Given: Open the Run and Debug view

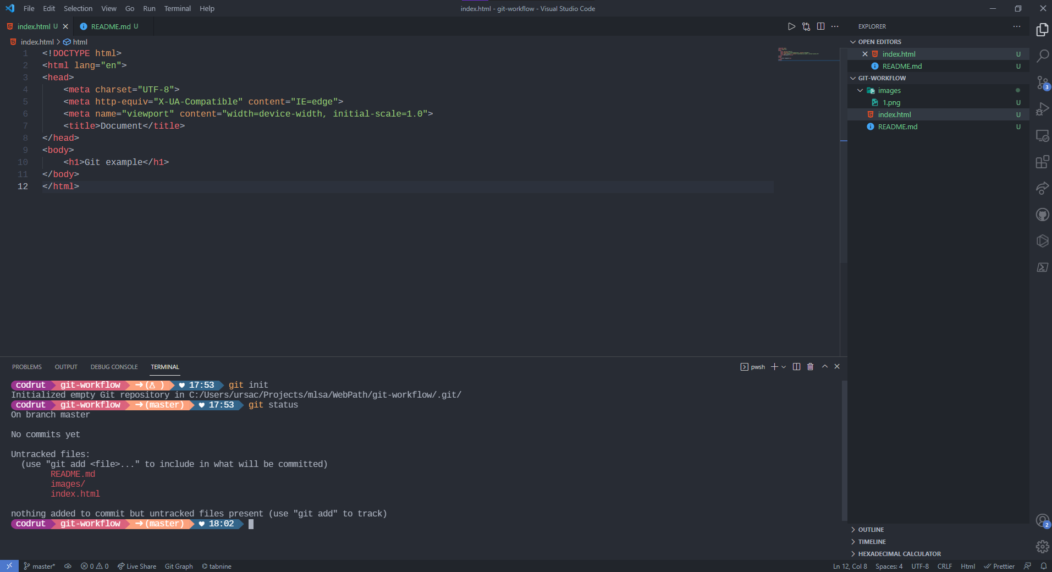Looking at the screenshot, I should pos(1042,109).
